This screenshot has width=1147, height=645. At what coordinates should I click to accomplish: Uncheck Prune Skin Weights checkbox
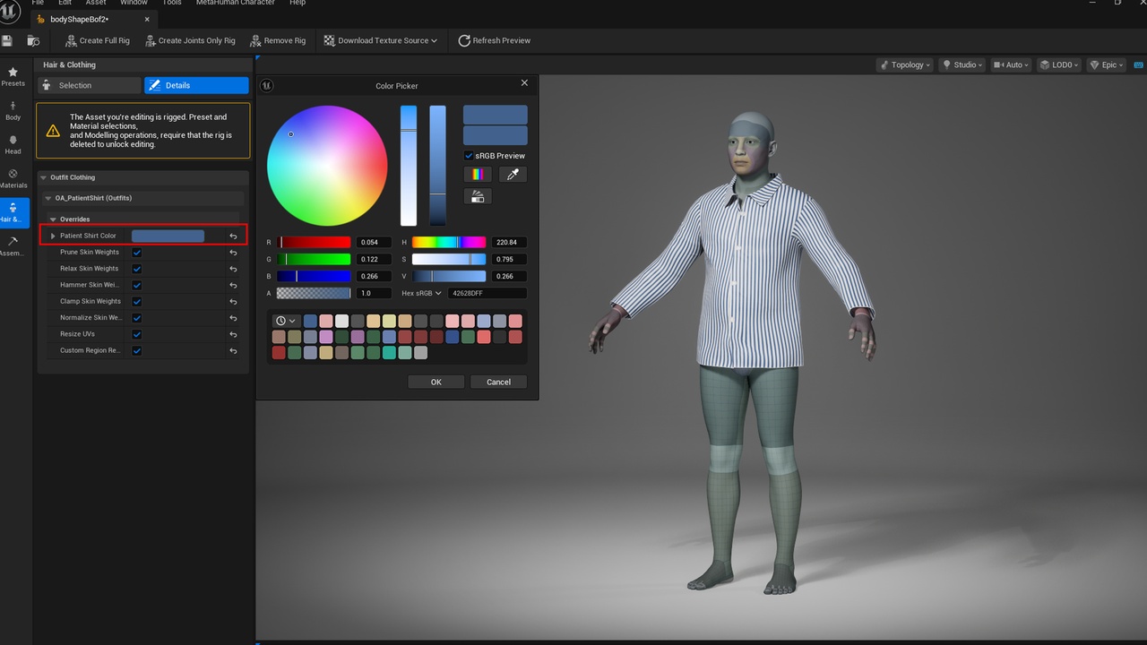(x=137, y=253)
